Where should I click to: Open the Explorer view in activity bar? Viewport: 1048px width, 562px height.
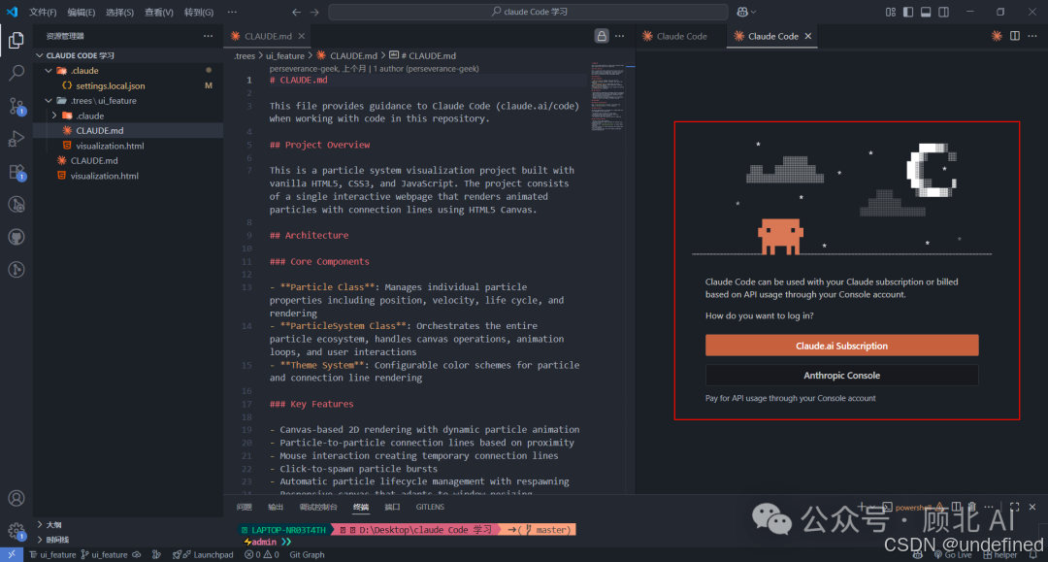pyautogui.click(x=16, y=40)
